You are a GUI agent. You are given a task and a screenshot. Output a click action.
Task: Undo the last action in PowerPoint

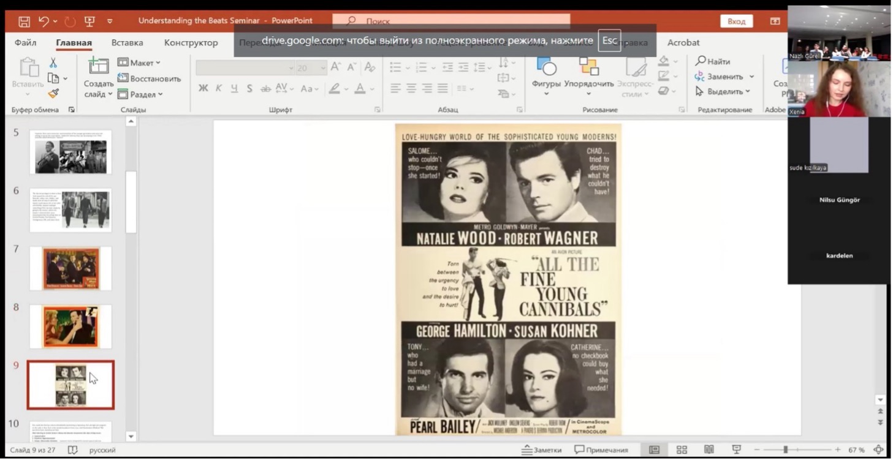[44, 21]
